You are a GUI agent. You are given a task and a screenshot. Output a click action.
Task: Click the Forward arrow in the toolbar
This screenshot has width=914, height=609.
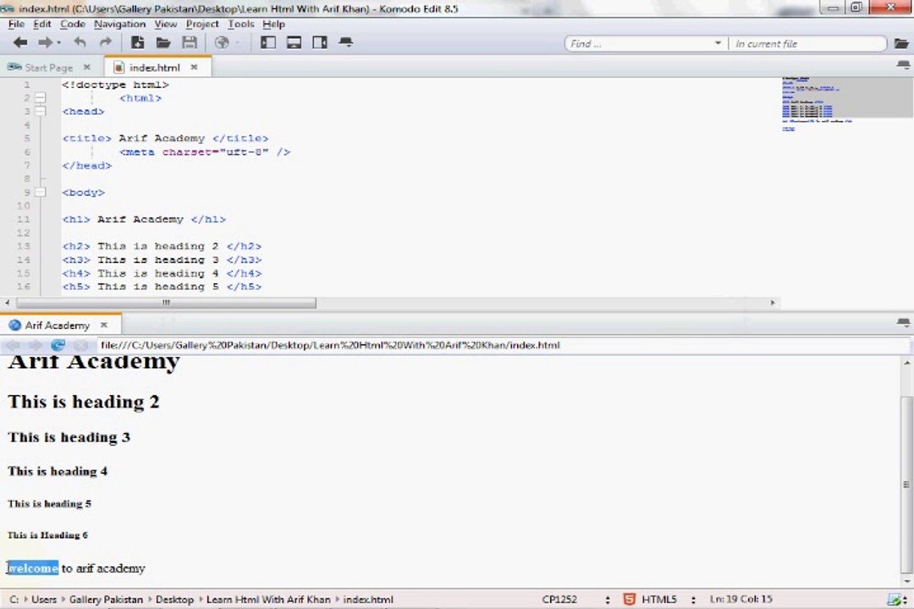[46, 42]
